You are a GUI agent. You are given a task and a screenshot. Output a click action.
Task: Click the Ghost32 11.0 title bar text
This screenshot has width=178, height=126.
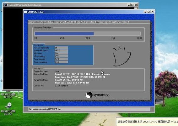pos(35,12)
